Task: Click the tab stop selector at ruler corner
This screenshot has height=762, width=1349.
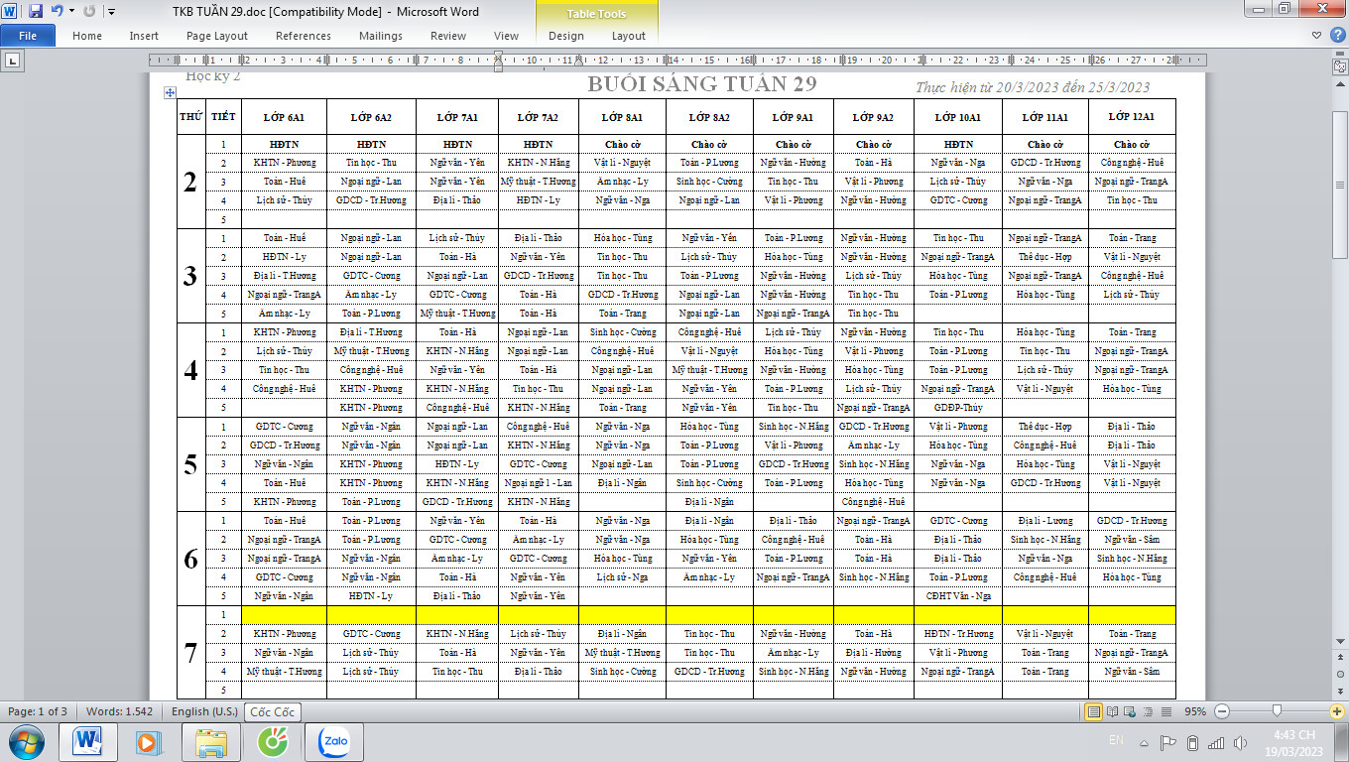Action: (13, 61)
